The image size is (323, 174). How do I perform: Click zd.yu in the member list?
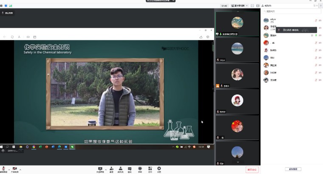pyautogui.click(x=273, y=19)
